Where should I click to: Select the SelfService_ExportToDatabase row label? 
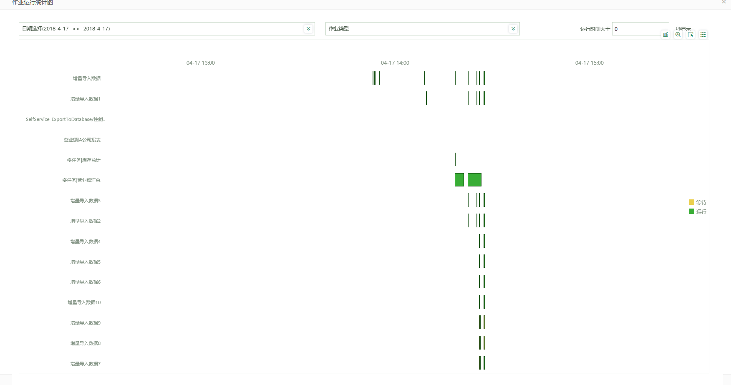(66, 119)
